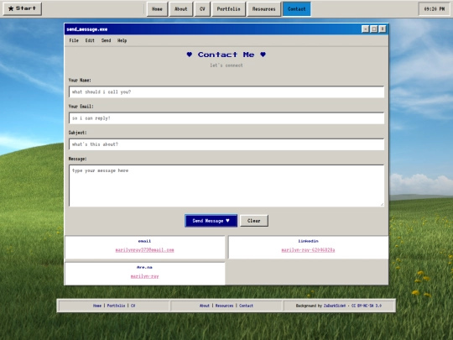Click the "LinkedIn" card heading
This screenshot has height=340, width=453.
308,241
